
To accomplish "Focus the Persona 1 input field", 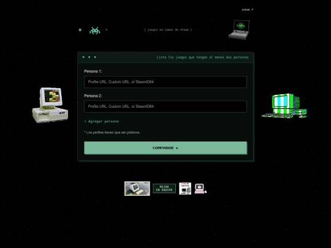I will point(165,82).
